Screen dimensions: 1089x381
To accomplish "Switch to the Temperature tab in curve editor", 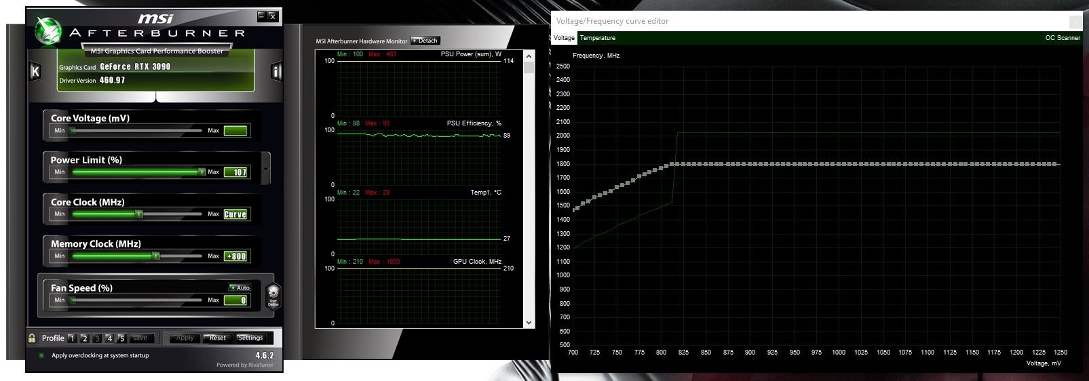I will click(x=598, y=38).
